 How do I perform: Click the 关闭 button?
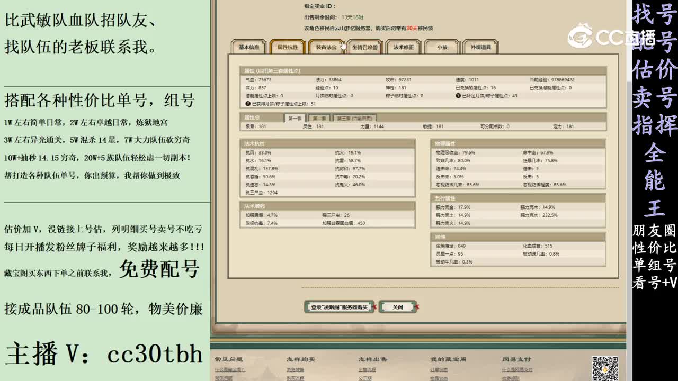pyautogui.click(x=398, y=307)
